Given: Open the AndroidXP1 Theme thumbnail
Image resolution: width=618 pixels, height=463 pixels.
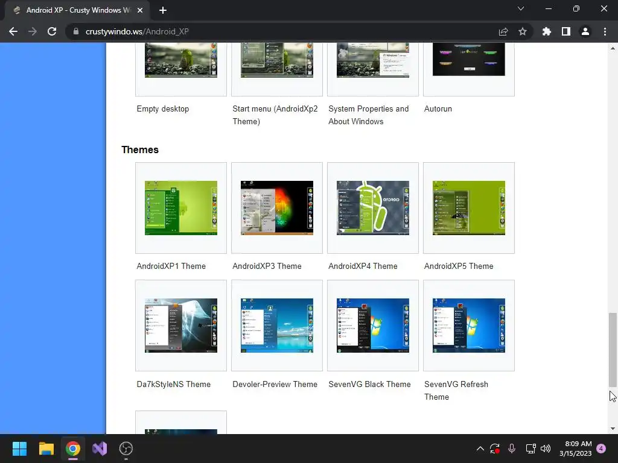Looking at the screenshot, I should pyautogui.click(x=181, y=208).
